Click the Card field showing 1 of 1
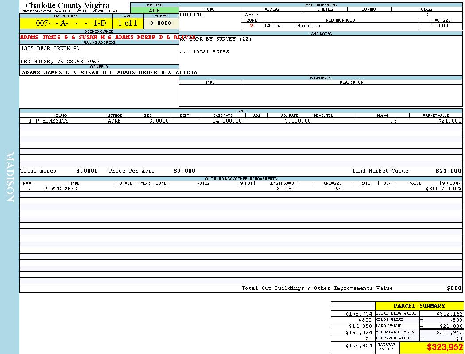Viewport: 465px width, 354px height. pos(128,23)
